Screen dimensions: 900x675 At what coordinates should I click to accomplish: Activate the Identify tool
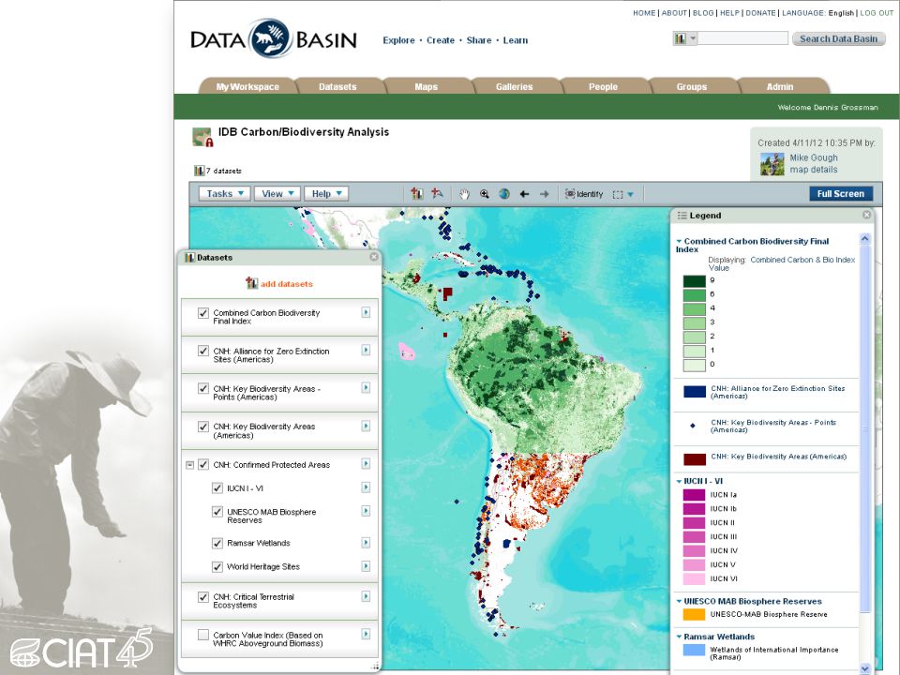click(x=584, y=194)
